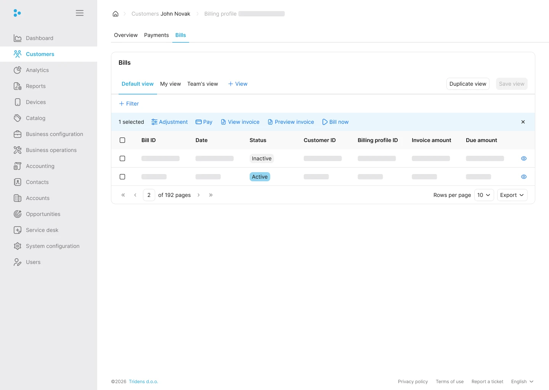Click the Catalog tag icon
The image size is (549, 390).
tap(18, 118)
